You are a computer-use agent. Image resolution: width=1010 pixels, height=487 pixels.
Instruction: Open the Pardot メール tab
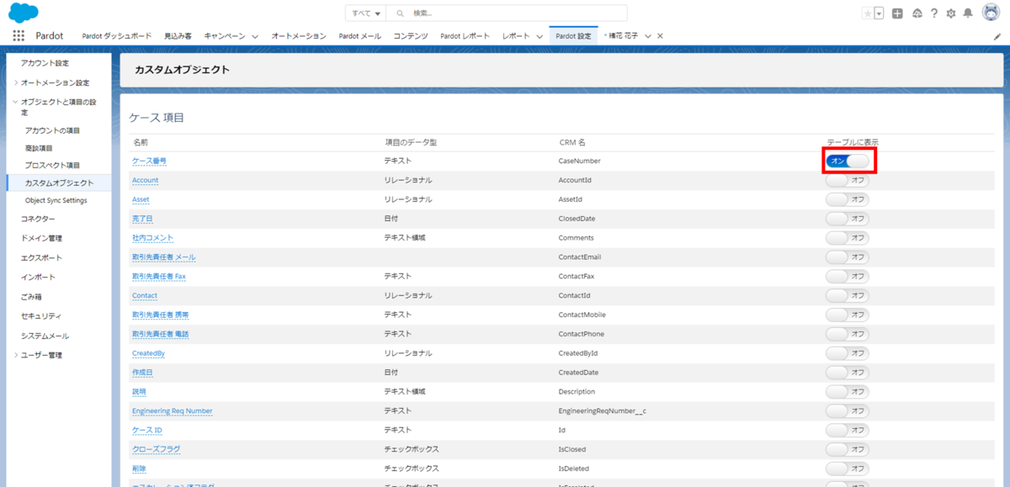pyautogui.click(x=359, y=36)
